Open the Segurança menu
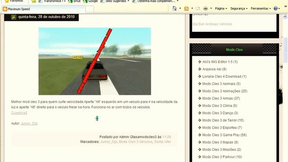 pos(239,9)
